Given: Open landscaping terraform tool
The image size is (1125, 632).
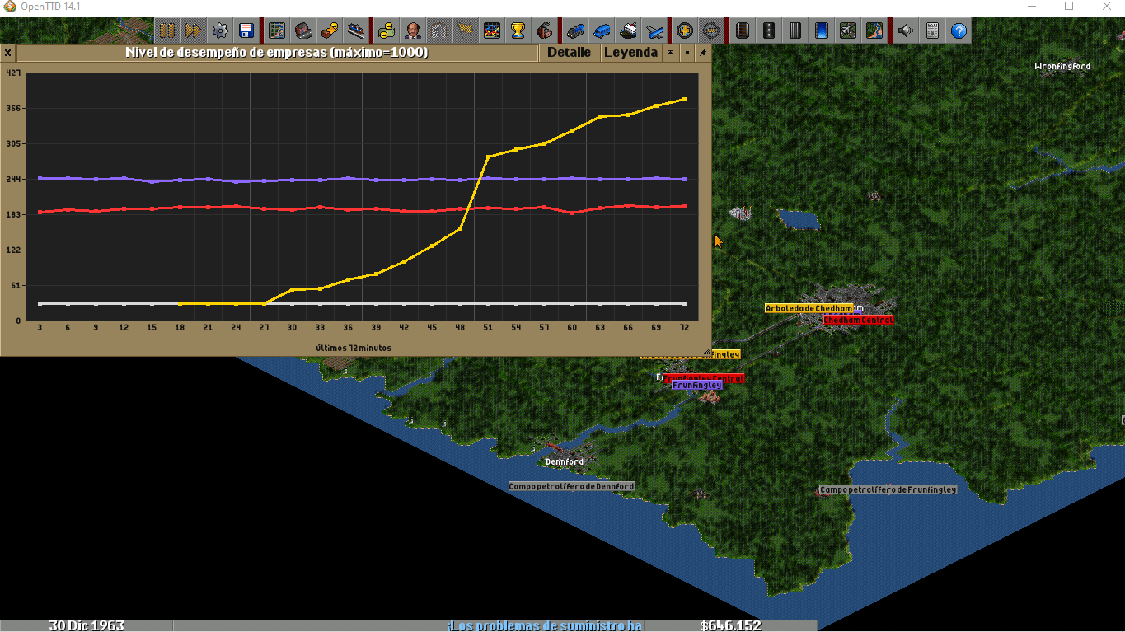Looking at the screenshot, I should [874, 31].
